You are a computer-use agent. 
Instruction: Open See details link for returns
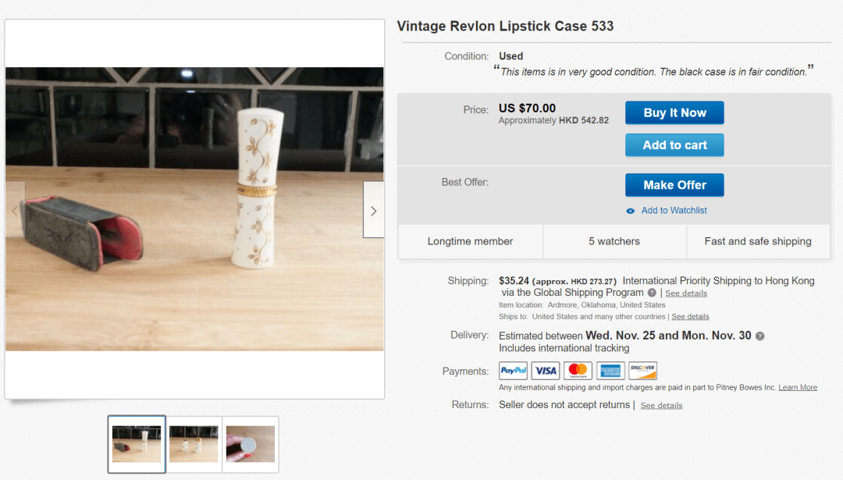click(x=661, y=406)
